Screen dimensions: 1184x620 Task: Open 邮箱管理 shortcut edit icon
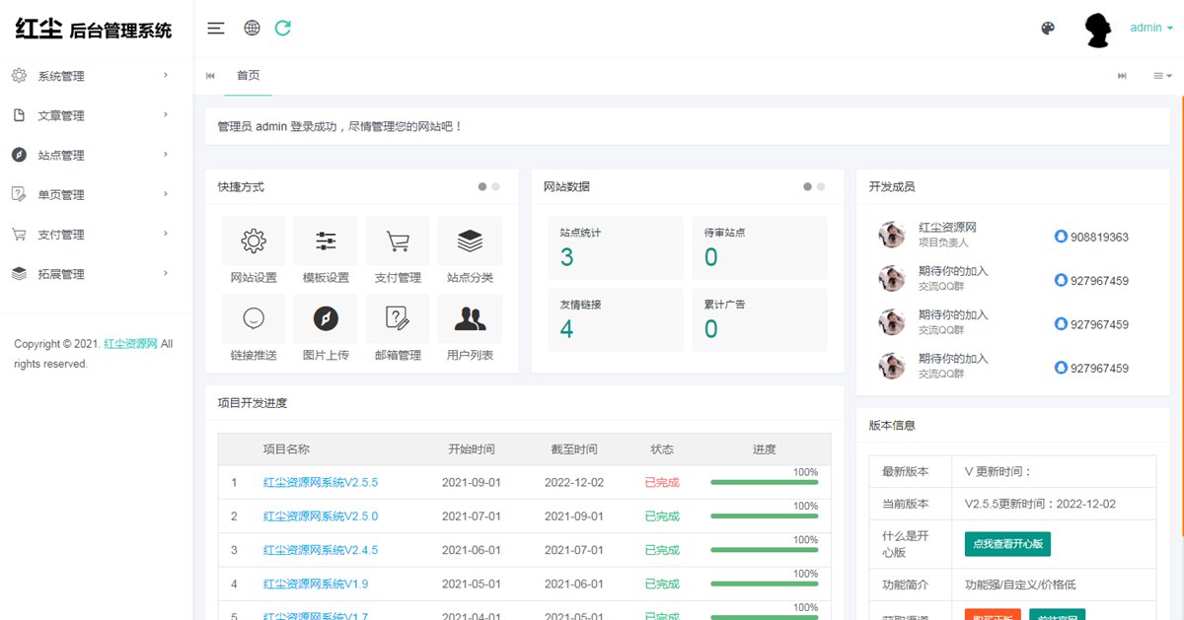coord(398,318)
